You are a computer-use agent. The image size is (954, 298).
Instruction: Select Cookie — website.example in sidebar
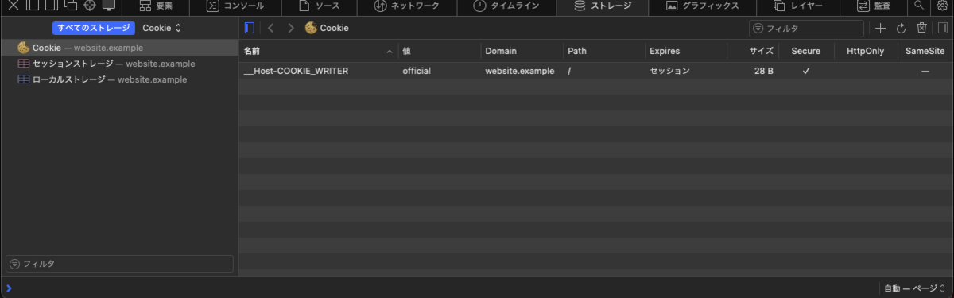coord(119,48)
